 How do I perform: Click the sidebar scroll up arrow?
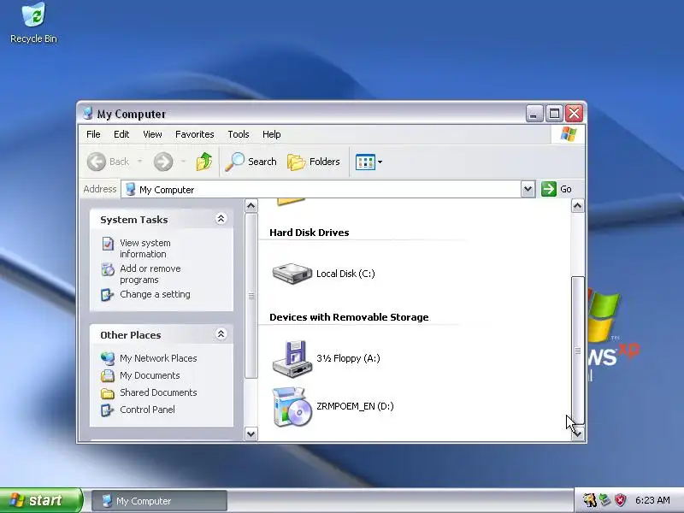pos(251,205)
